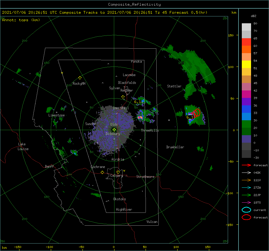Click the 6.1 storm top label near Innisfail
Viewport: 269px width, 251px height.
137,102
